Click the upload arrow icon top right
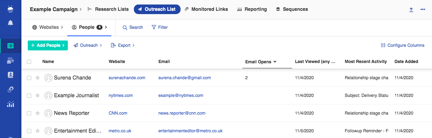This screenshot has width=432, height=138. coord(411,10)
